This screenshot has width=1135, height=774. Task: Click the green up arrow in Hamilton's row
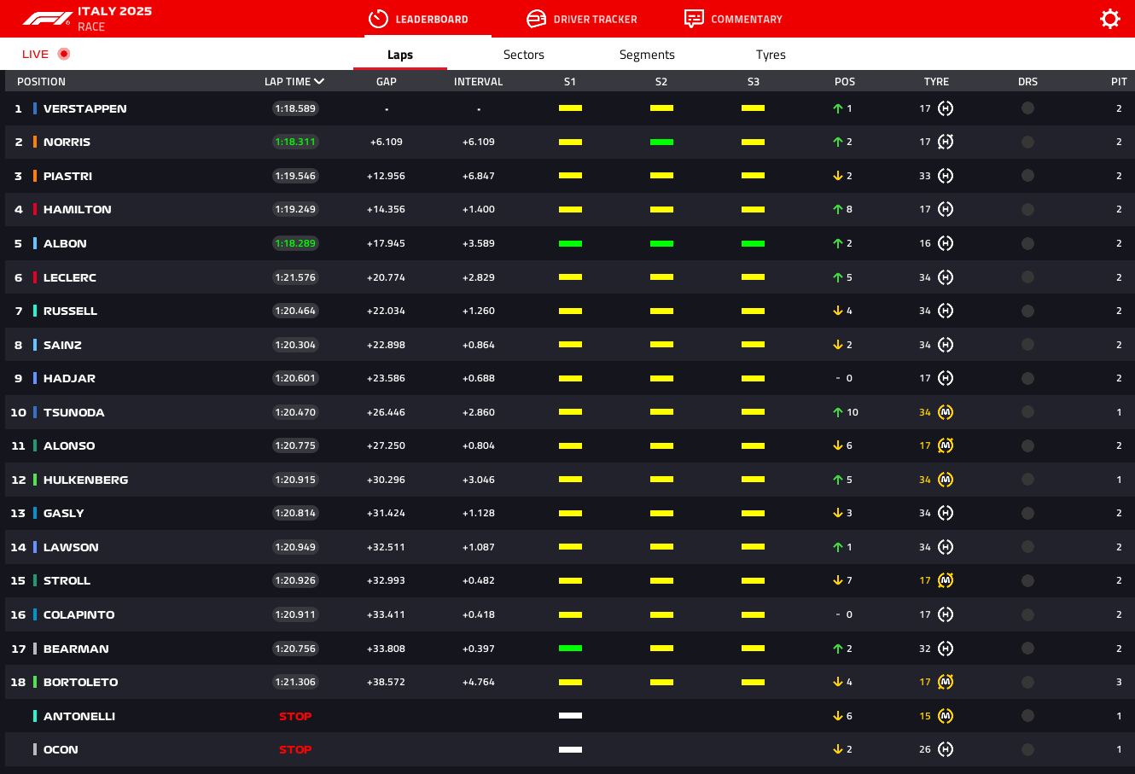[838, 209]
